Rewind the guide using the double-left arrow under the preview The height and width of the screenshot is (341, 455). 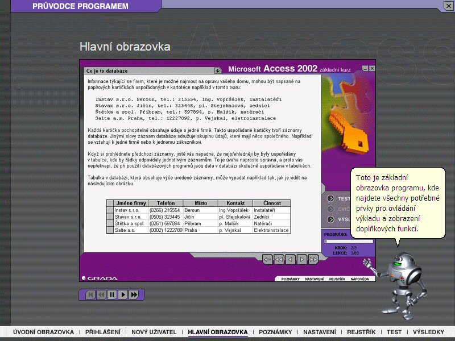point(101,295)
